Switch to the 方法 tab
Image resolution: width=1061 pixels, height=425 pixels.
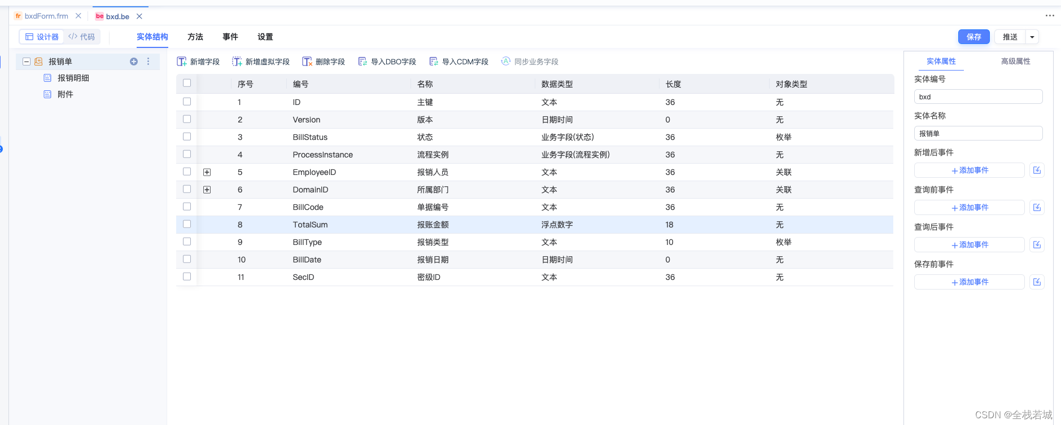pyautogui.click(x=195, y=37)
